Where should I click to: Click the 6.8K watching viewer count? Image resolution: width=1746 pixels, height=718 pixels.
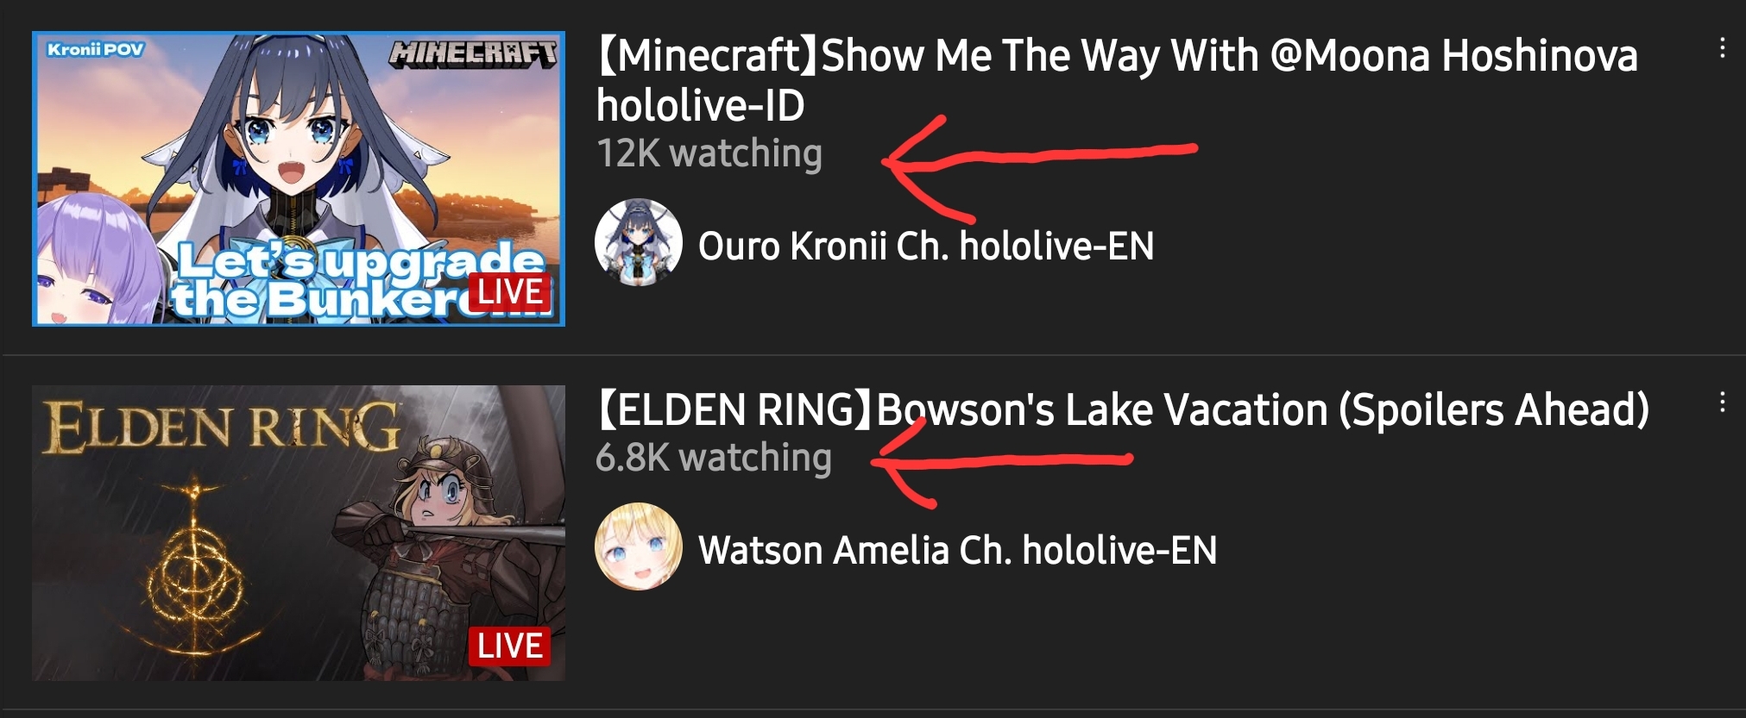(714, 458)
